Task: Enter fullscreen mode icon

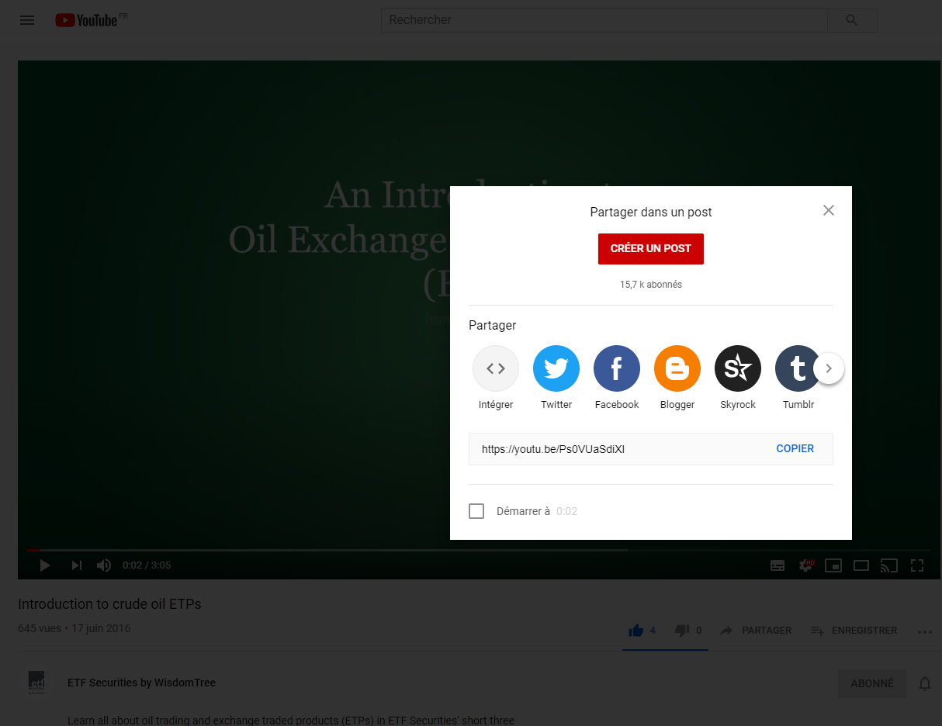Action: [917, 565]
